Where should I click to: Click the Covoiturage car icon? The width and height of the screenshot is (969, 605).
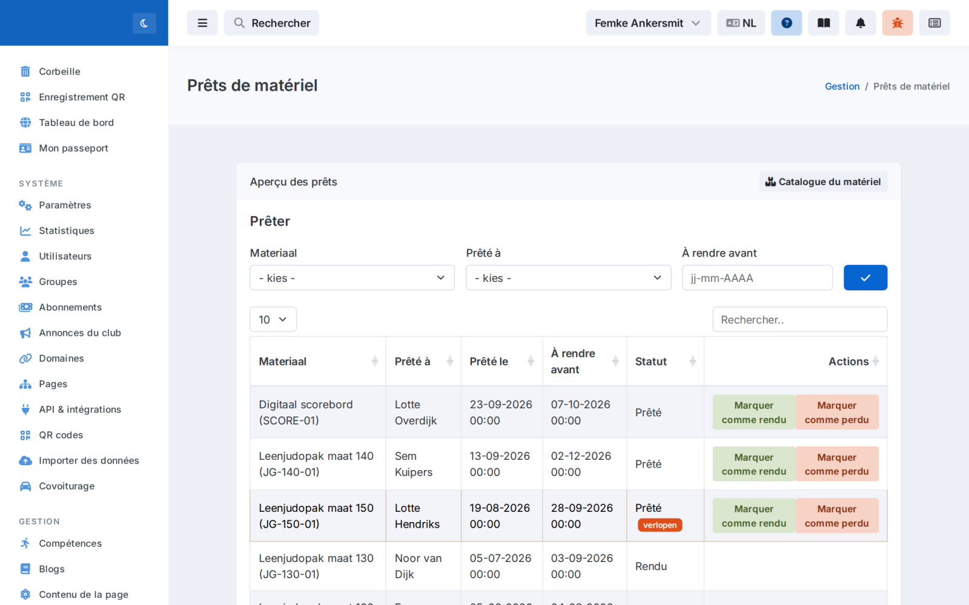tap(25, 486)
